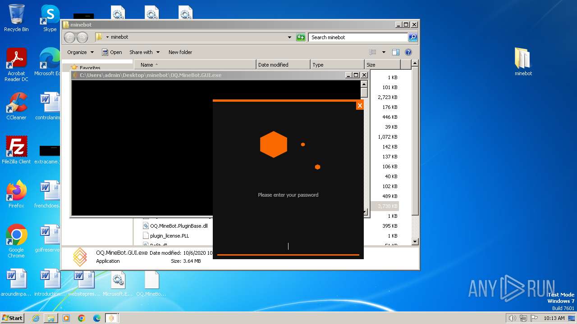This screenshot has height=324, width=577.
Task: Select OQ.MineBot.PluginBase.dll file
Action: tap(175, 226)
